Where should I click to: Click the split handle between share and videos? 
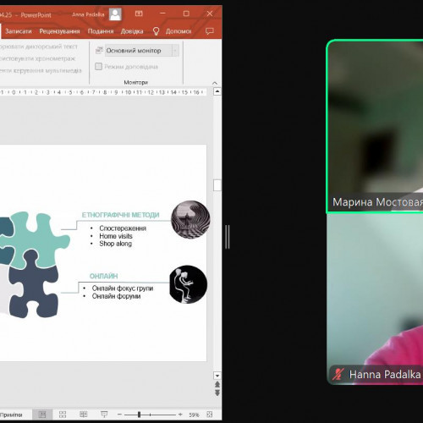228,237
